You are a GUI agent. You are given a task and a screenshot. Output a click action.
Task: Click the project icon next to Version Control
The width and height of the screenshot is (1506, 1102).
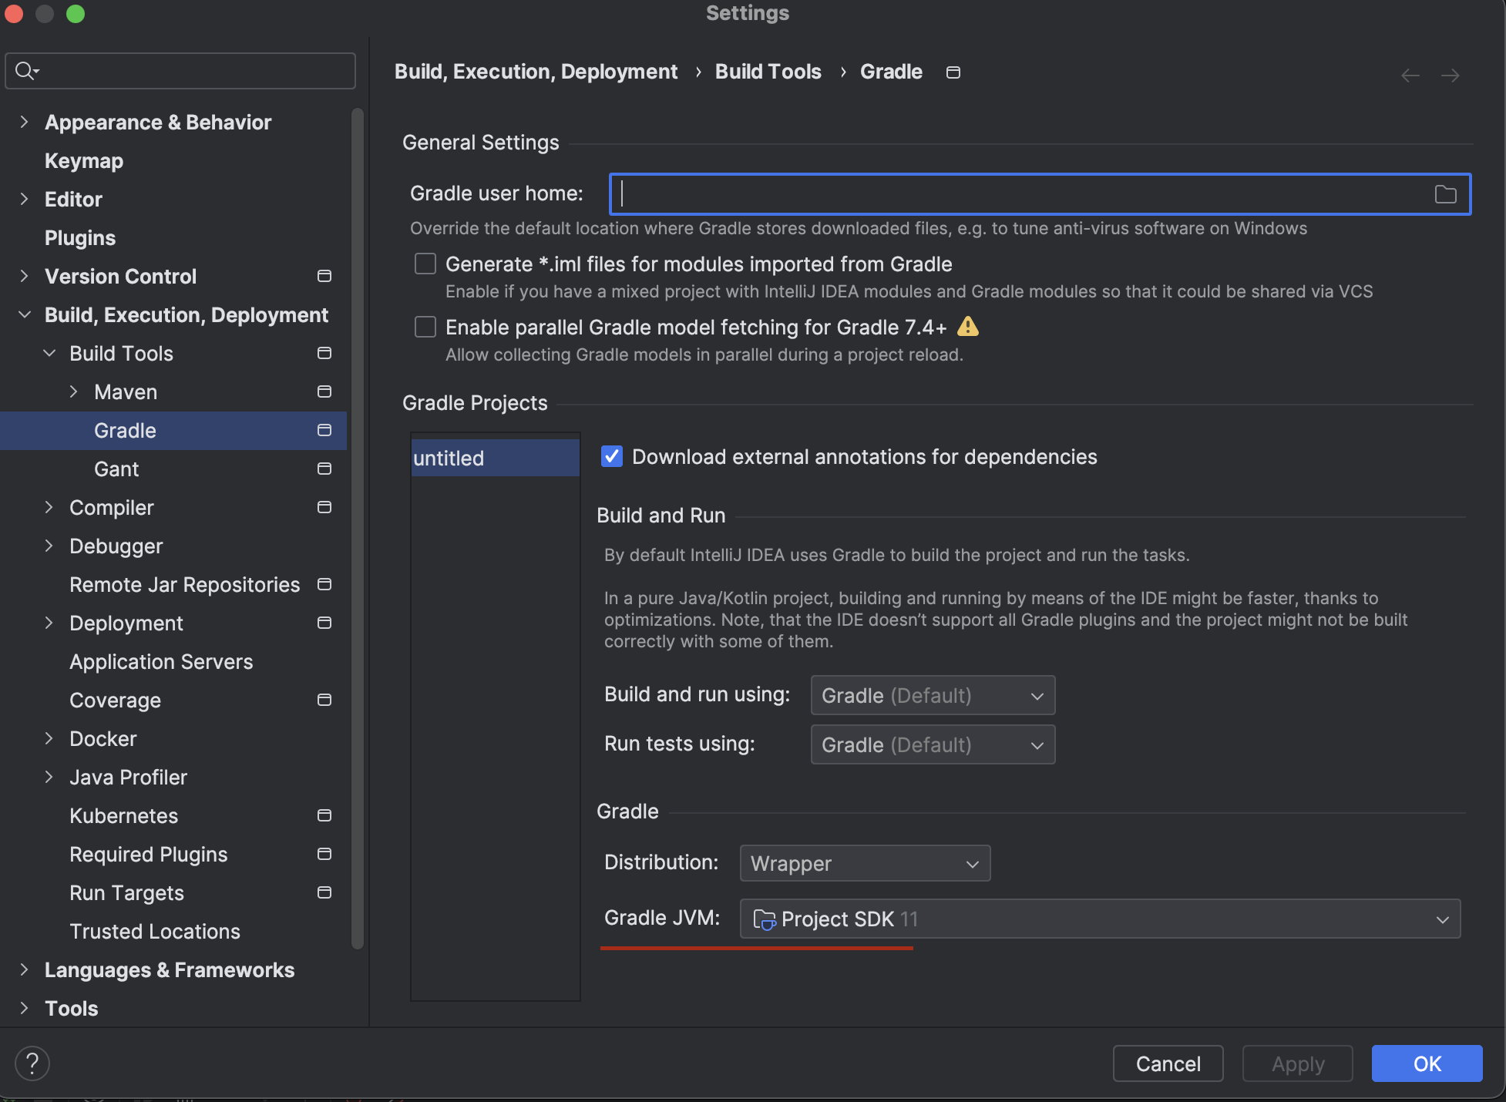point(324,276)
